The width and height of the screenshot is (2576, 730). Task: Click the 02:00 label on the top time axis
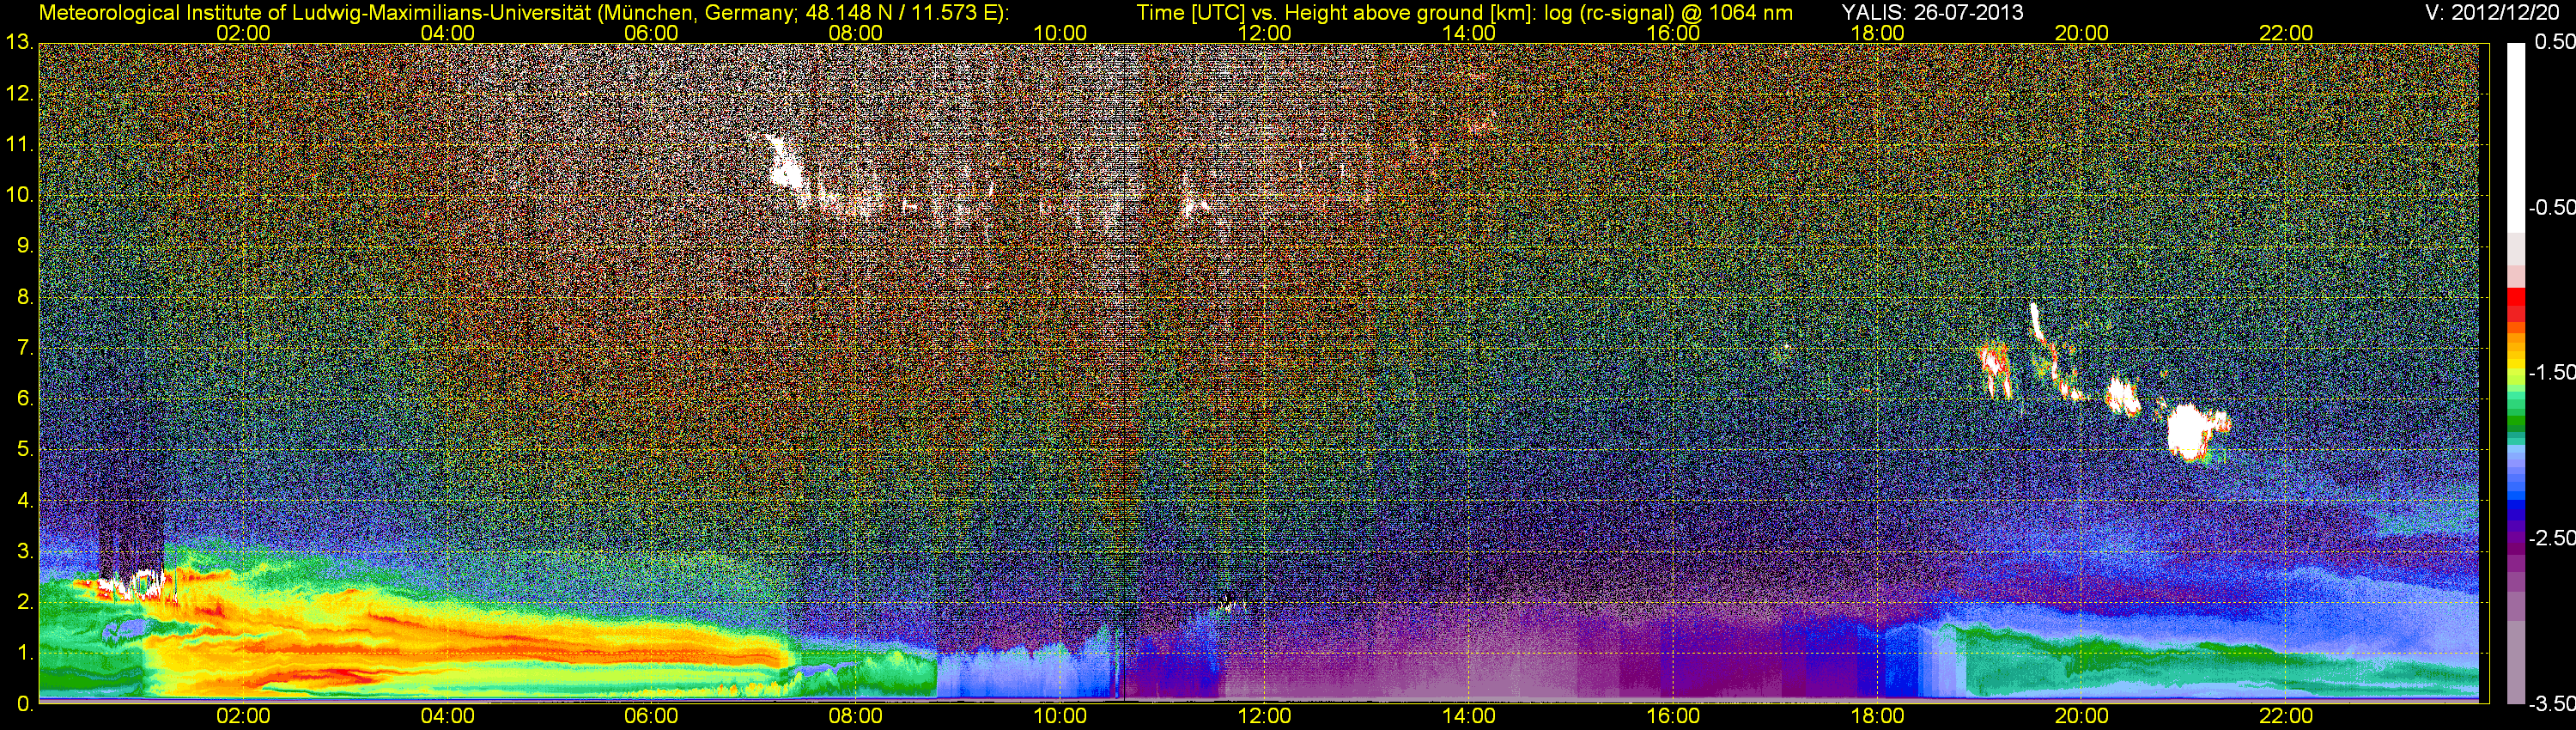tap(243, 33)
